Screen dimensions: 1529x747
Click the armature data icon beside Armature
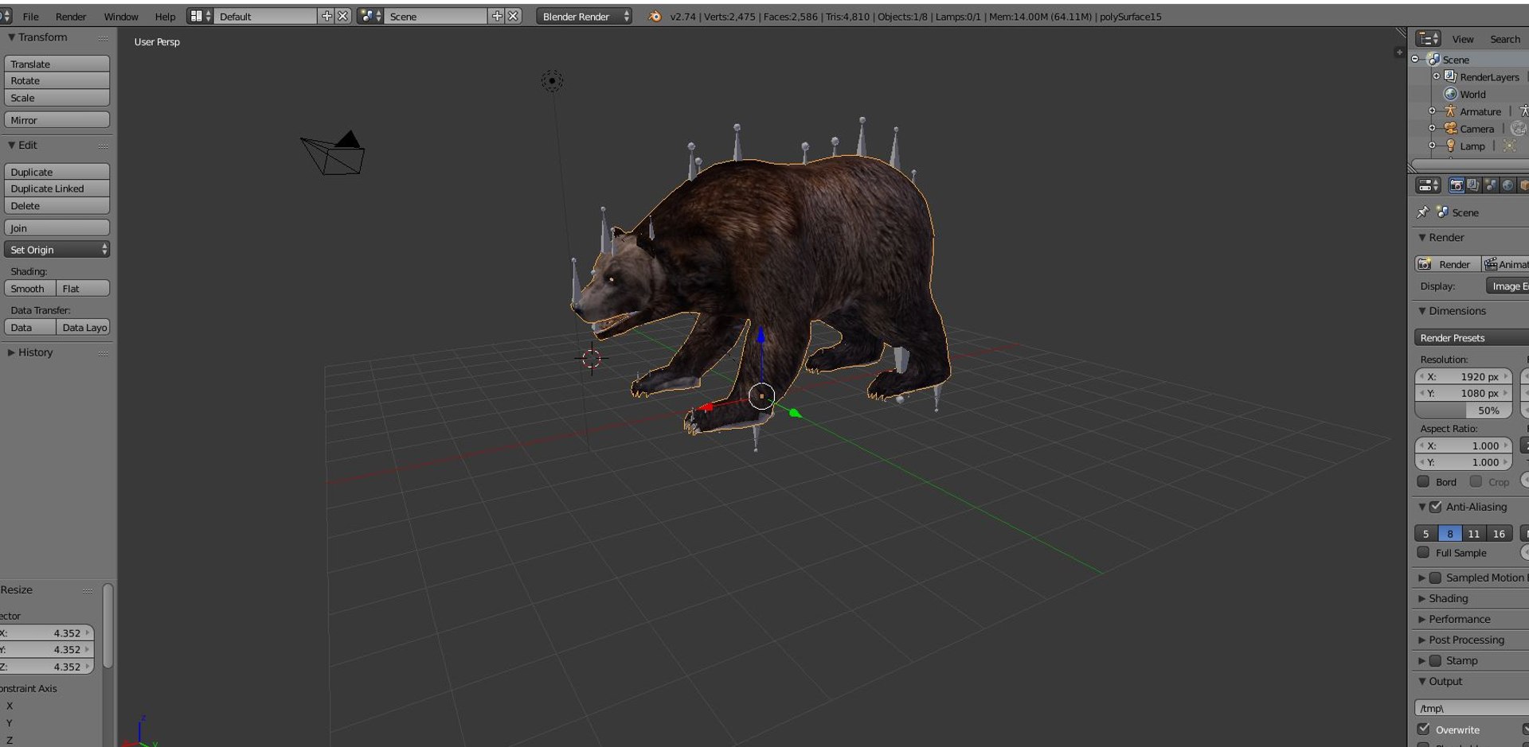point(1523,111)
